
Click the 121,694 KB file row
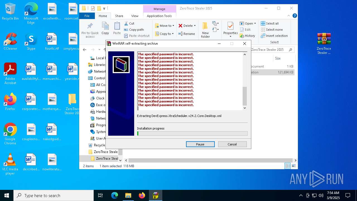273,72
